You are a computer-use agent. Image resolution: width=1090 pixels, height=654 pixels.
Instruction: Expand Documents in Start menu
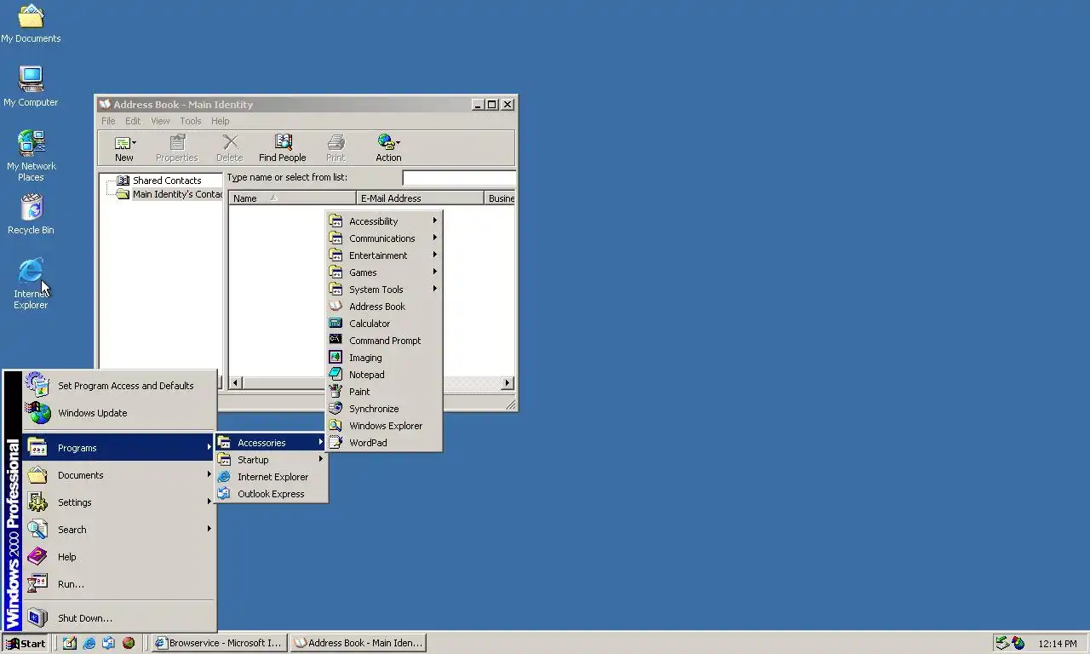119,475
